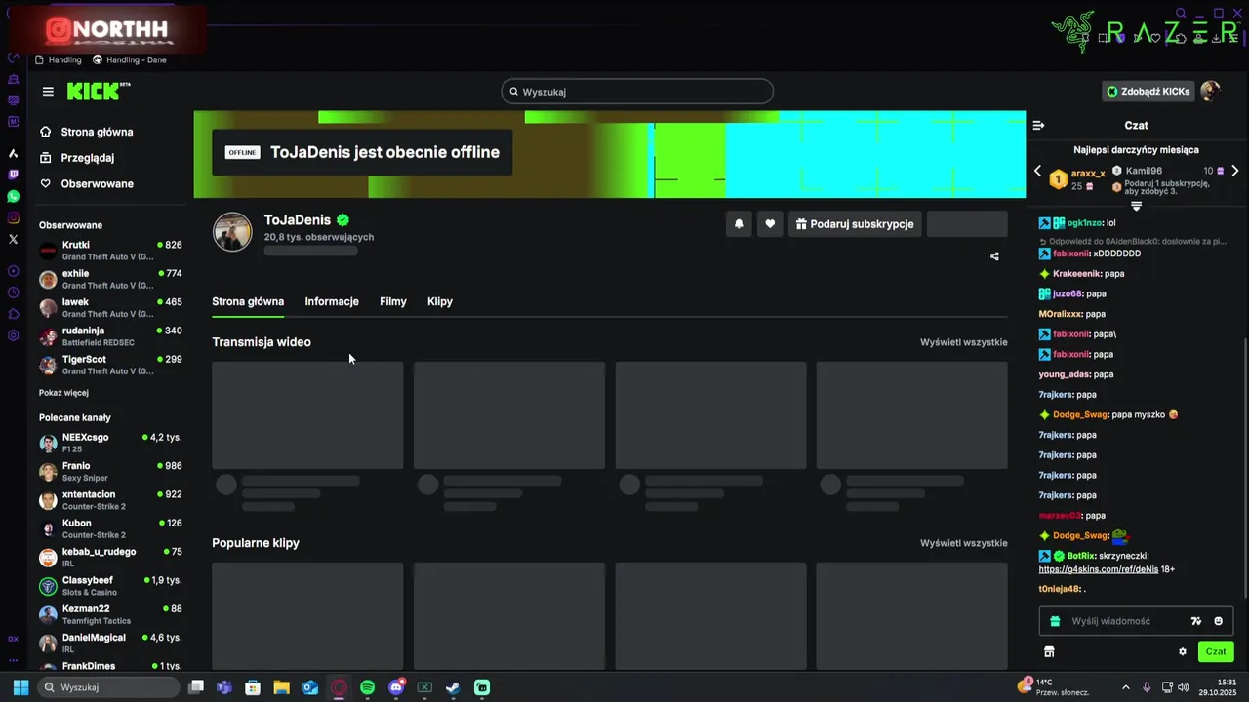This screenshot has height=702, width=1249.
Task: Open Twitch in Opera sidebar
Action: point(14,175)
